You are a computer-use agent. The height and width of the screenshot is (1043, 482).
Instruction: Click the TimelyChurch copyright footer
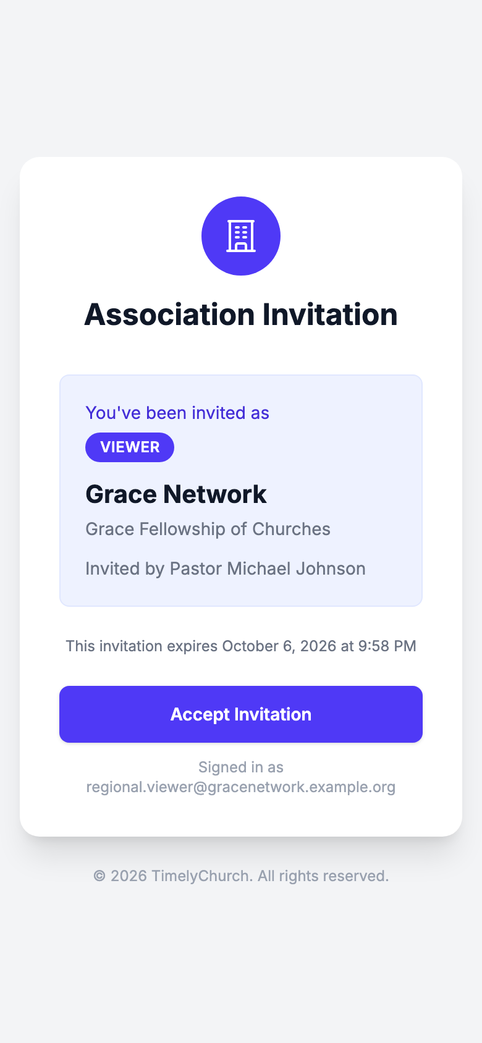tap(241, 876)
